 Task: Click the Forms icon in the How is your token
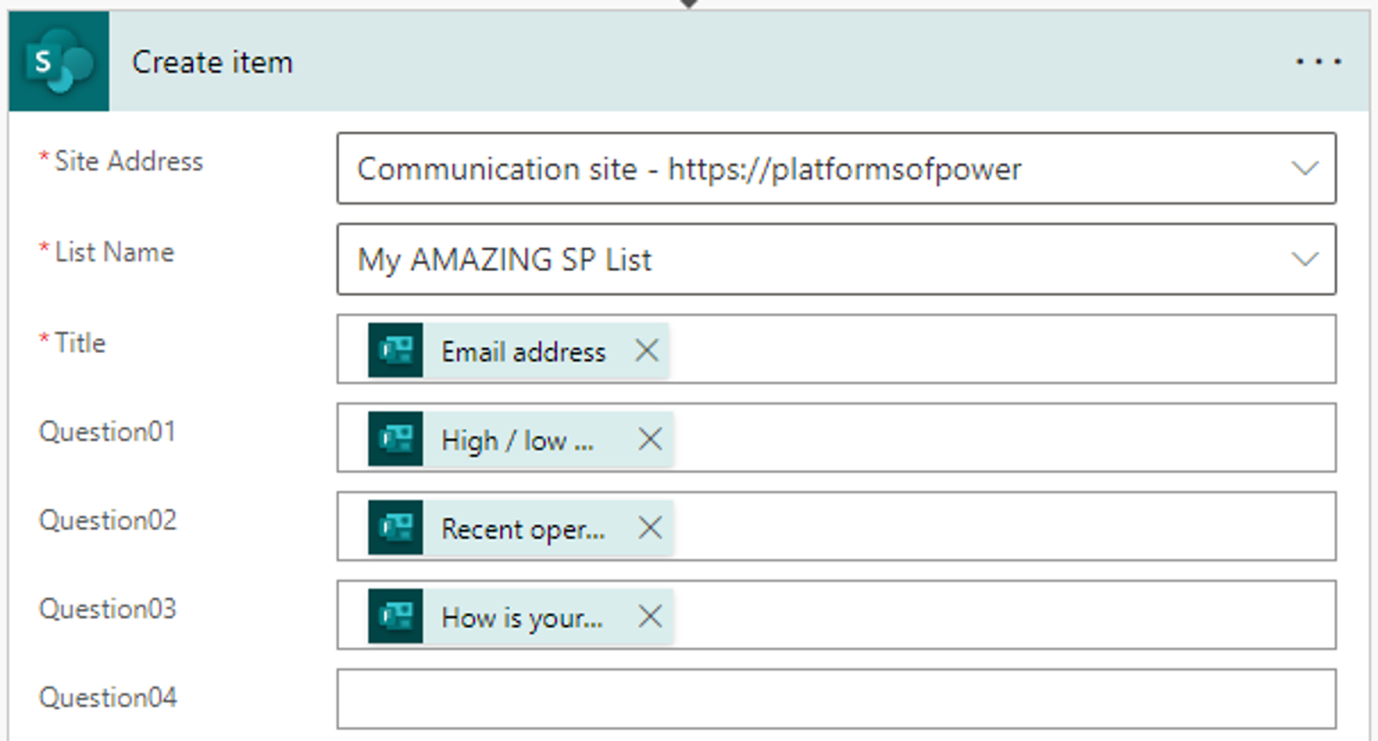(396, 616)
